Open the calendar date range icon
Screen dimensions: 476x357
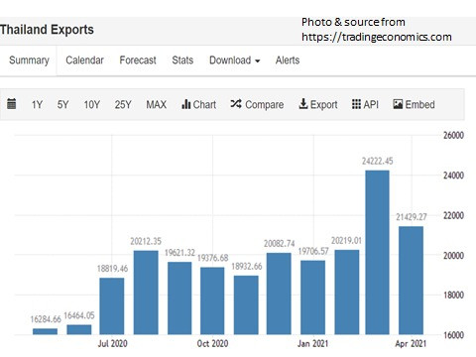tap(12, 104)
